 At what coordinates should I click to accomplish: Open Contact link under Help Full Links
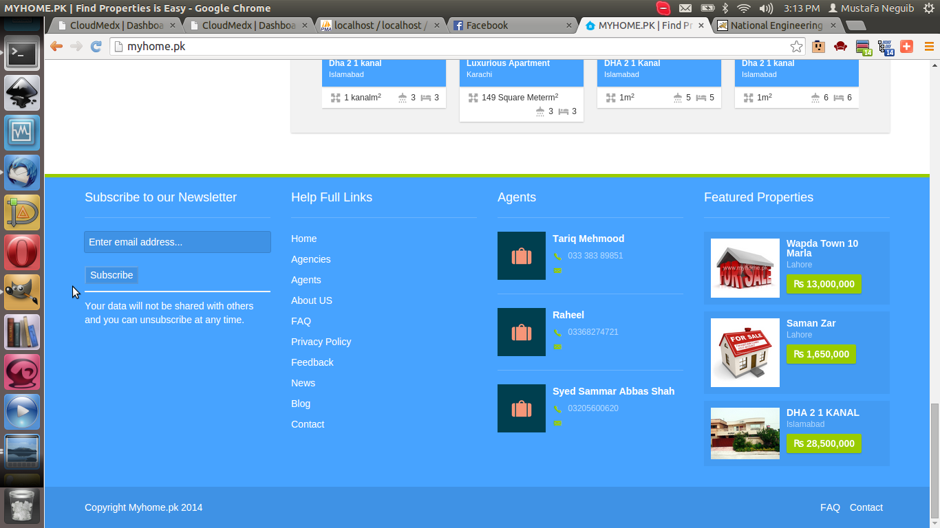coord(308,424)
